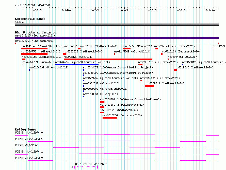The height and width of the screenshot is (170, 226).
Task: Select the nsv6319866 (Sedlazeck2020) label
Action: (193, 67)
